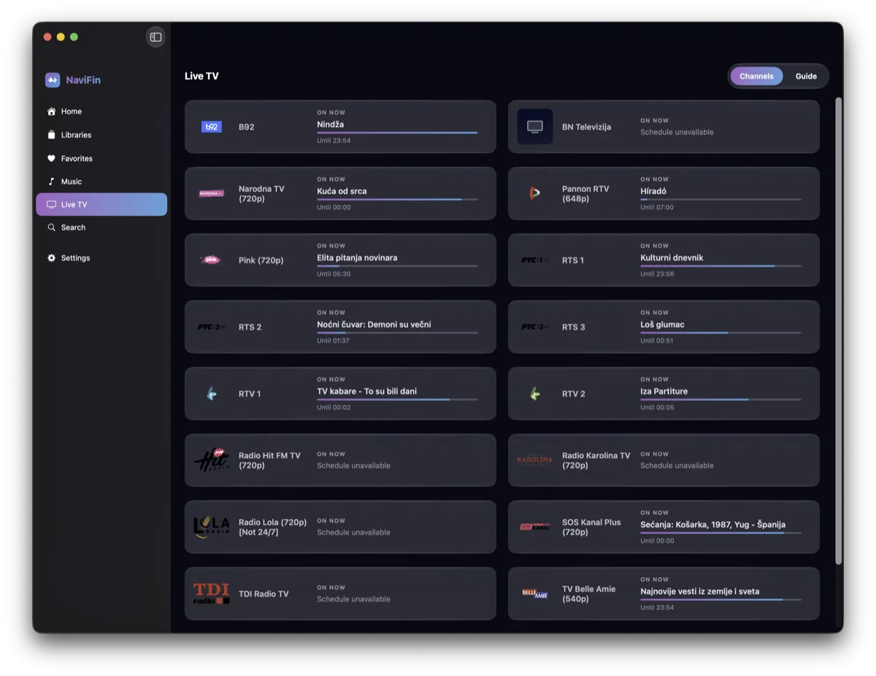Viewport: 876px width, 676px height.
Task: Click the Pannon RTV logo
Action: point(535,193)
